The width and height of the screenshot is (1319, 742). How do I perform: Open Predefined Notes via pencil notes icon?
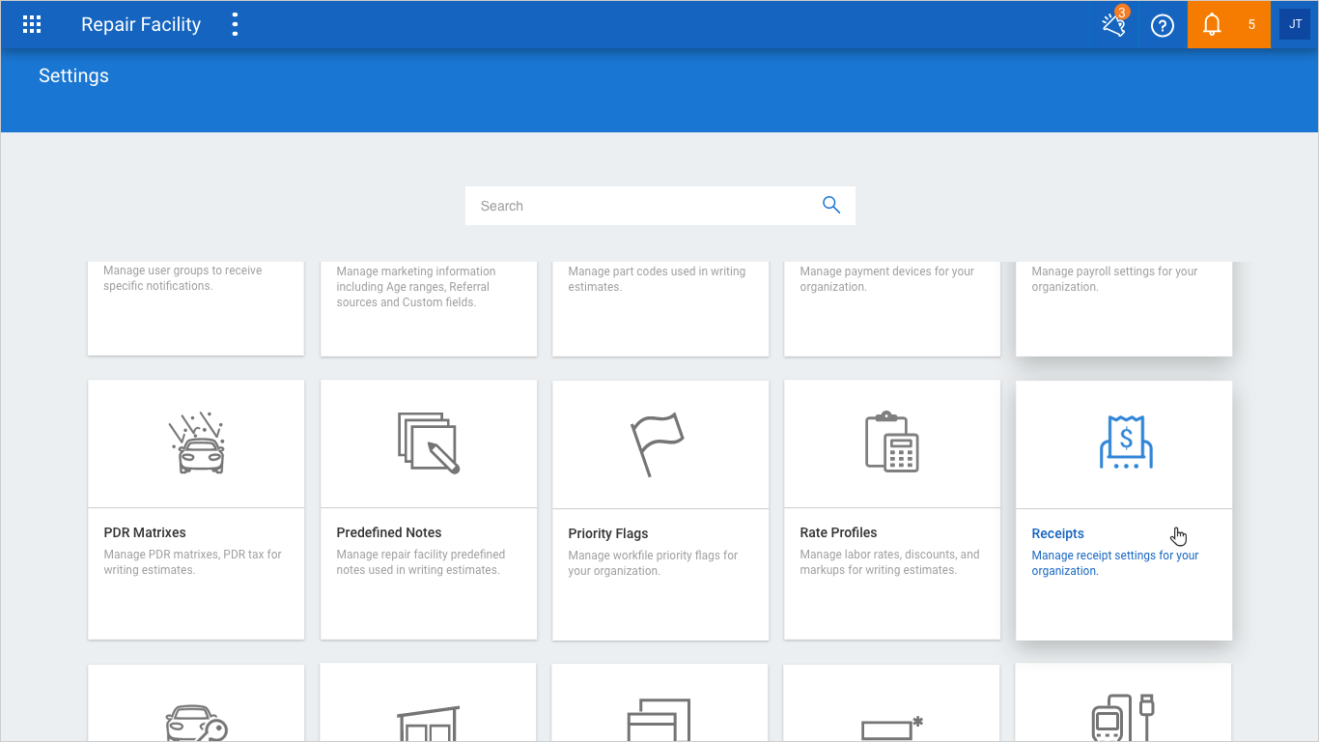coord(429,443)
